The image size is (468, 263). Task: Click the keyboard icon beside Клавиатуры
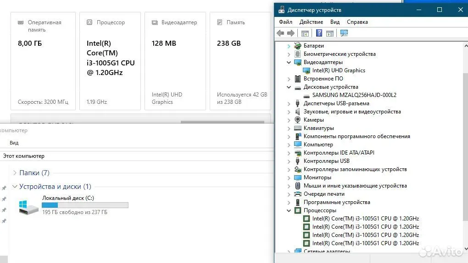pyautogui.click(x=298, y=128)
